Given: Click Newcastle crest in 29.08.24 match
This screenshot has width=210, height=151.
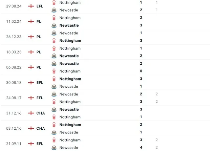Looking at the screenshot, I should pyautogui.click(x=54, y=10).
